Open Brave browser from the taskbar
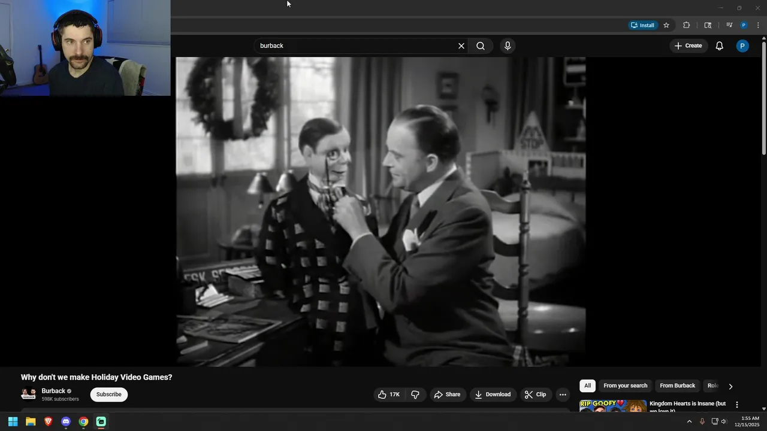 [x=49, y=421]
